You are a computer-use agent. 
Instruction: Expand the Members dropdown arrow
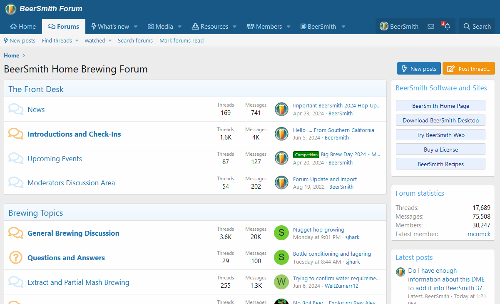289,27
